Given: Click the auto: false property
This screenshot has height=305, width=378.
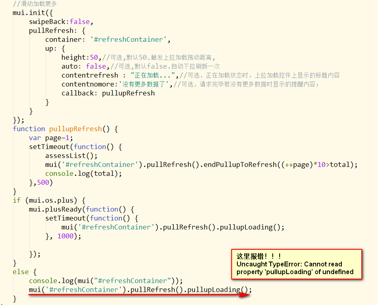Looking at the screenshot, I should 84,66.
